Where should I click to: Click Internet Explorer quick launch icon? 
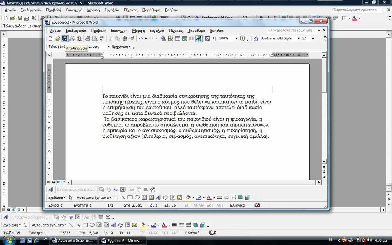coord(36,240)
